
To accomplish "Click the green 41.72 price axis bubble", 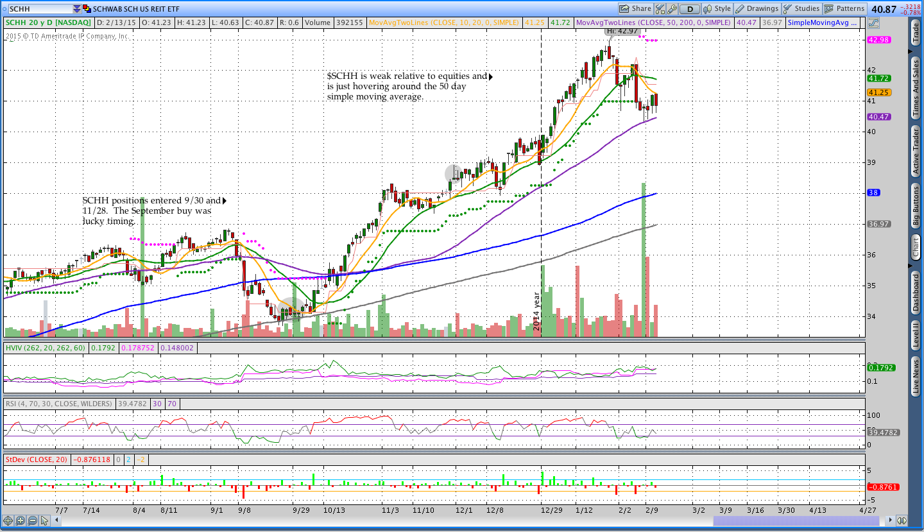I will (x=878, y=78).
